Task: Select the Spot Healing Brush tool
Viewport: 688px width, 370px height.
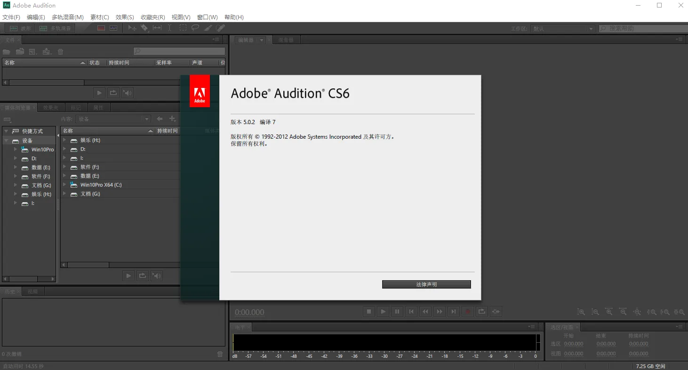Action: (x=220, y=28)
